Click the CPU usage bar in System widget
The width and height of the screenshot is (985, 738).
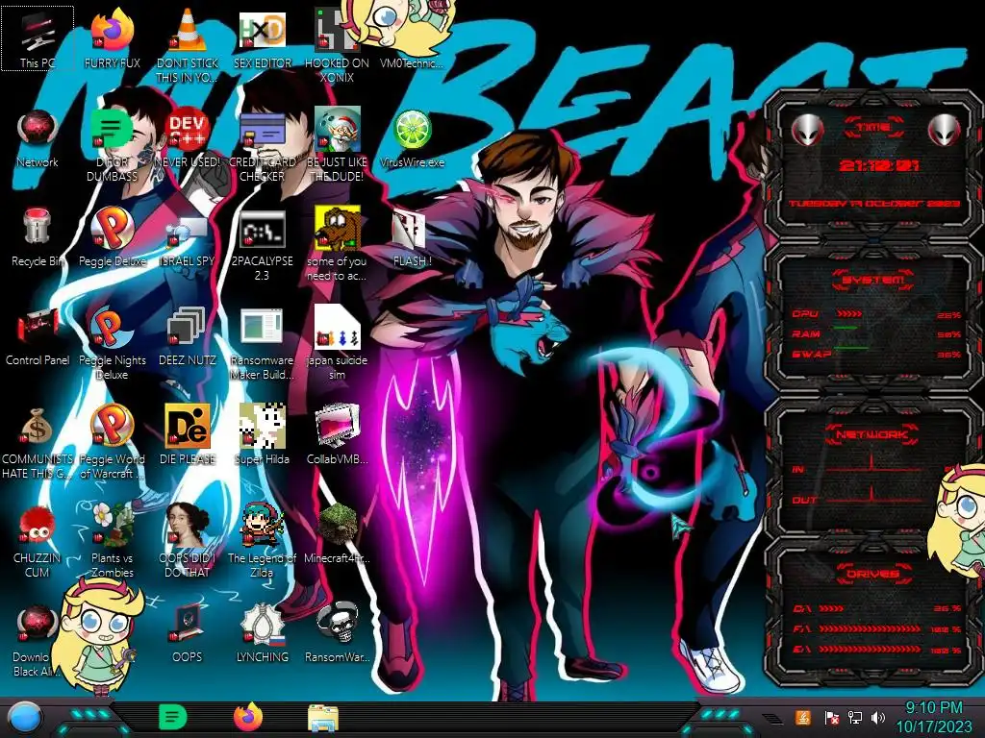(848, 314)
